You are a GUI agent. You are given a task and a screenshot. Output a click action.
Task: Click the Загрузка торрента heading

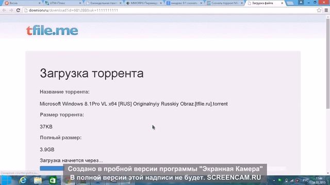[92, 73]
